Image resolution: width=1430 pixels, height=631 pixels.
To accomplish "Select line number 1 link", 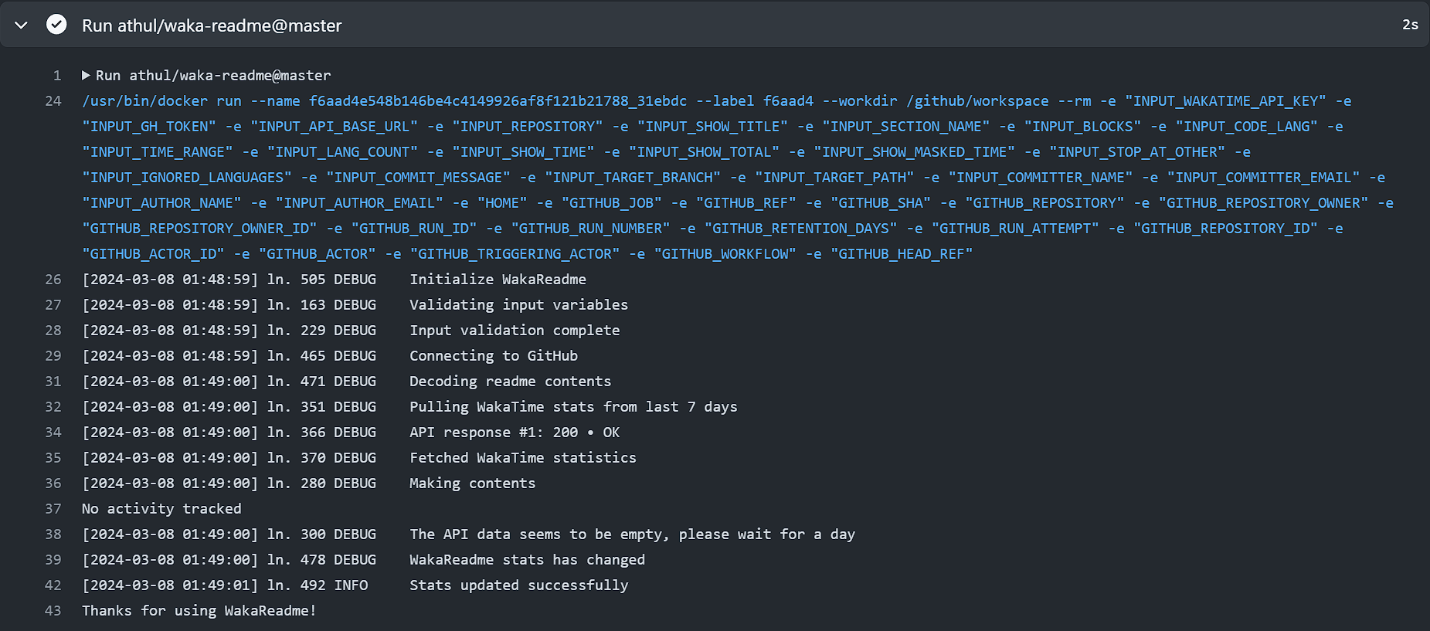I will [x=56, y=76].
